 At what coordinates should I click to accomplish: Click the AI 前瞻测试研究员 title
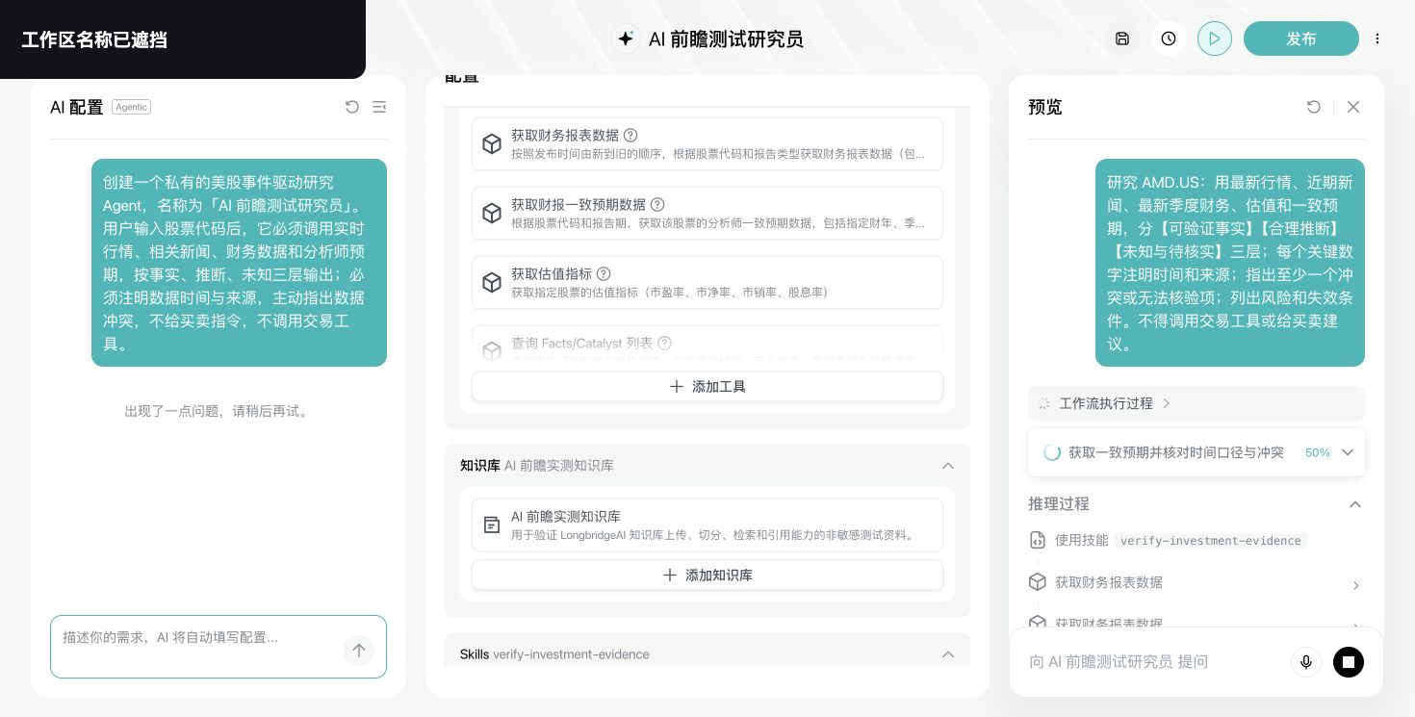(x=726, y=38)
